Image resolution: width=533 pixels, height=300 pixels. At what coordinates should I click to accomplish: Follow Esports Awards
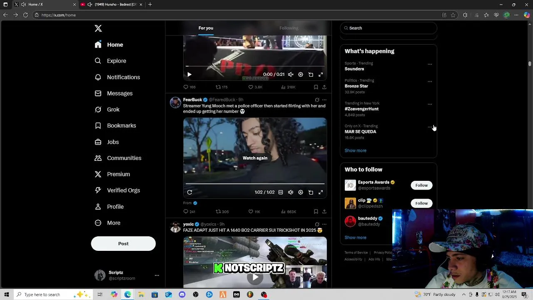point(421,185)
